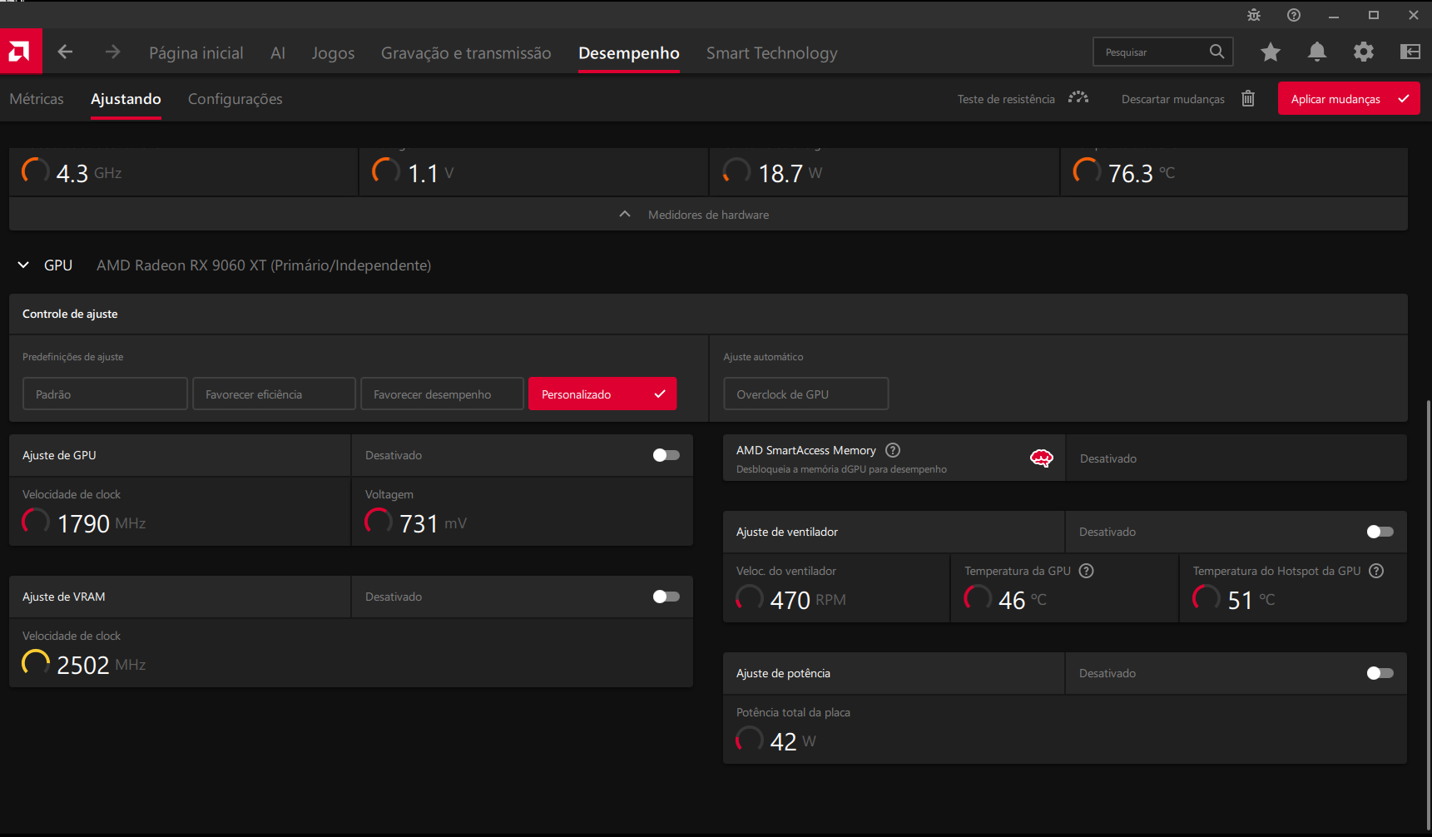1432x837 pixels.
Task: Click Aplicar mudanças button
Action: (1349, 98)
